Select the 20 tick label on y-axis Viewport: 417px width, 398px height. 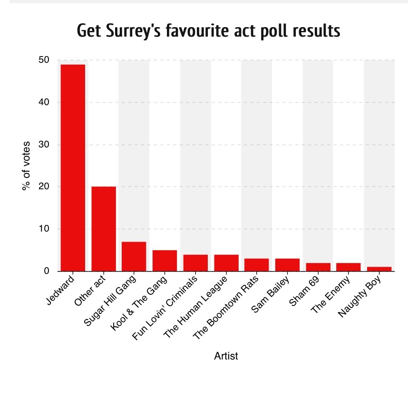(44, 187)
